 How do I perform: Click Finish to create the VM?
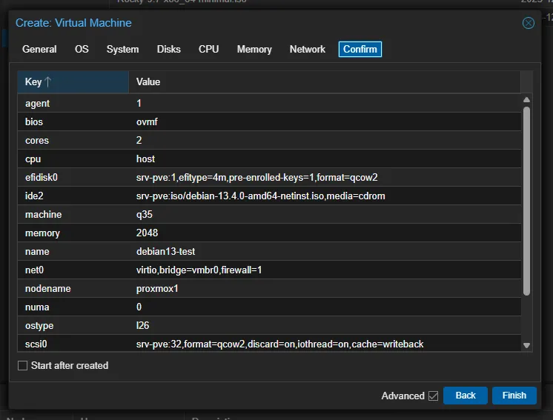point(514,396)
